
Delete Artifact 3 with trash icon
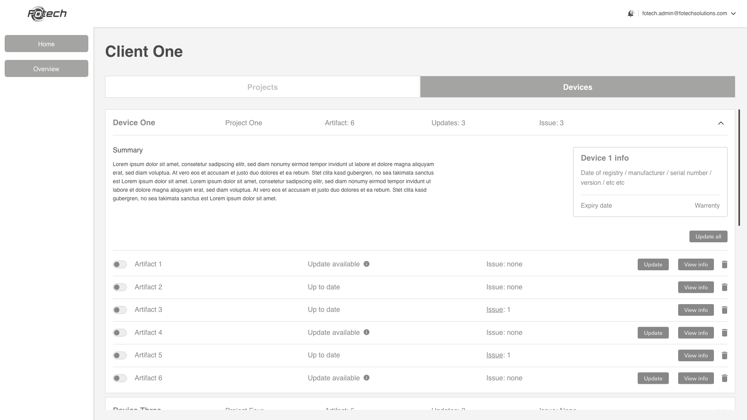(x=724, y=310)
